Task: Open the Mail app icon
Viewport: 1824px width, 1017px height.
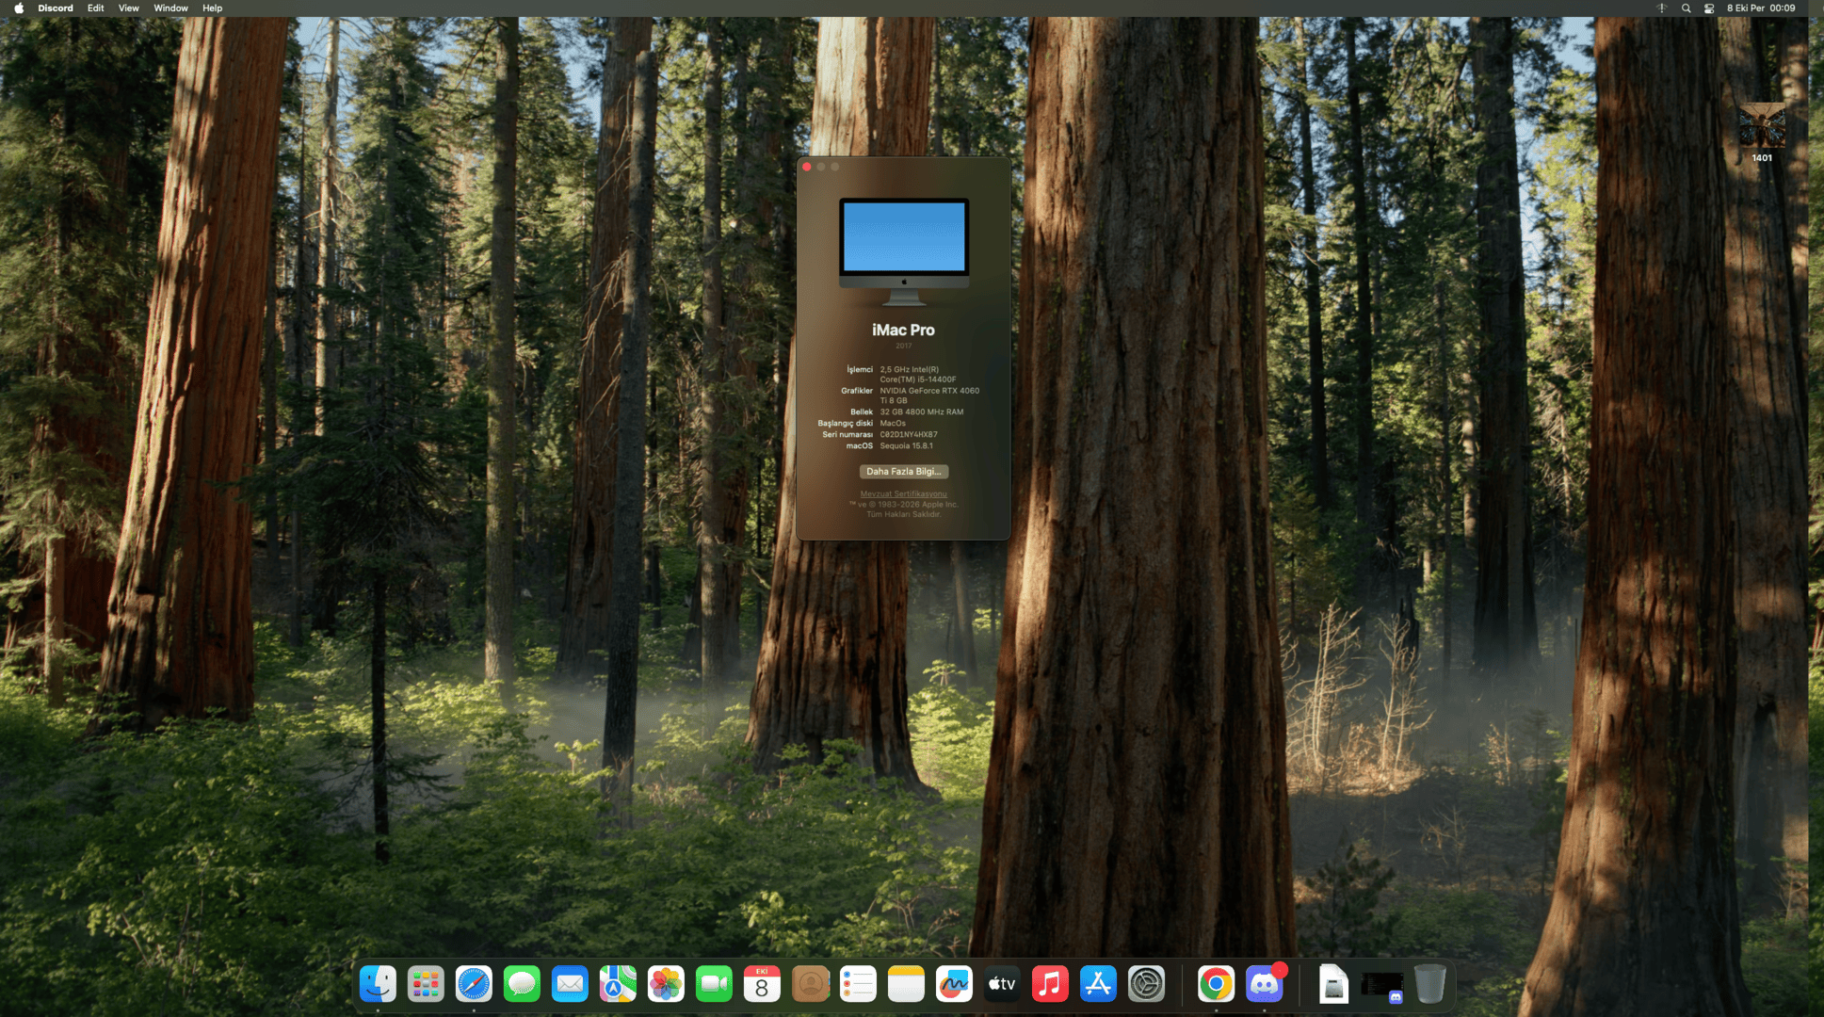Action: click(570, 984)
